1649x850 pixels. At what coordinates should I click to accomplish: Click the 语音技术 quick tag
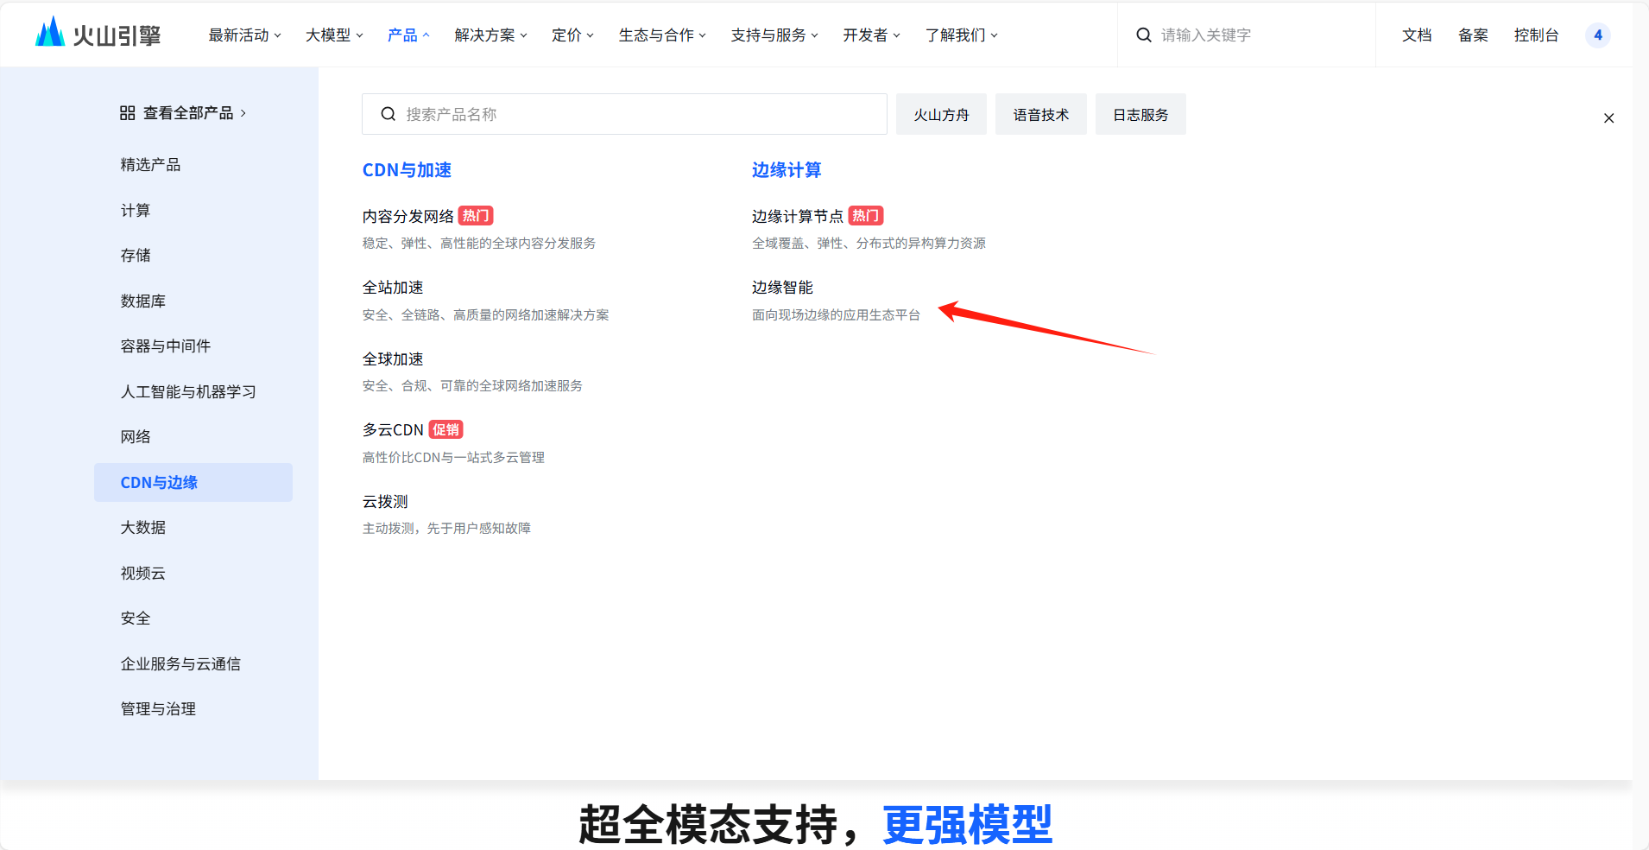pos(1041,114)
